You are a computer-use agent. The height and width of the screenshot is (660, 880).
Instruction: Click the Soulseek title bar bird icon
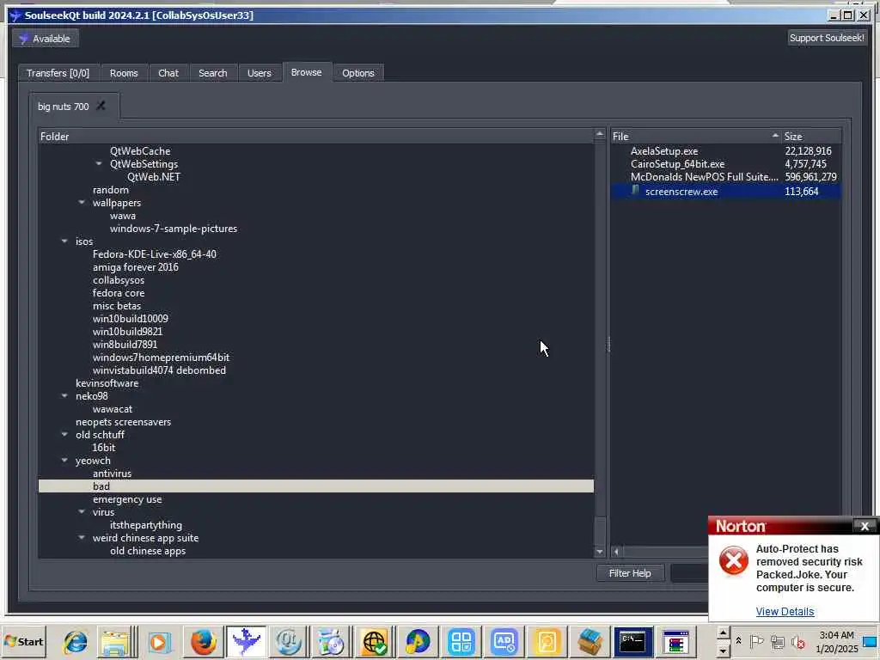pyautogui.click(x=15, y=15)
